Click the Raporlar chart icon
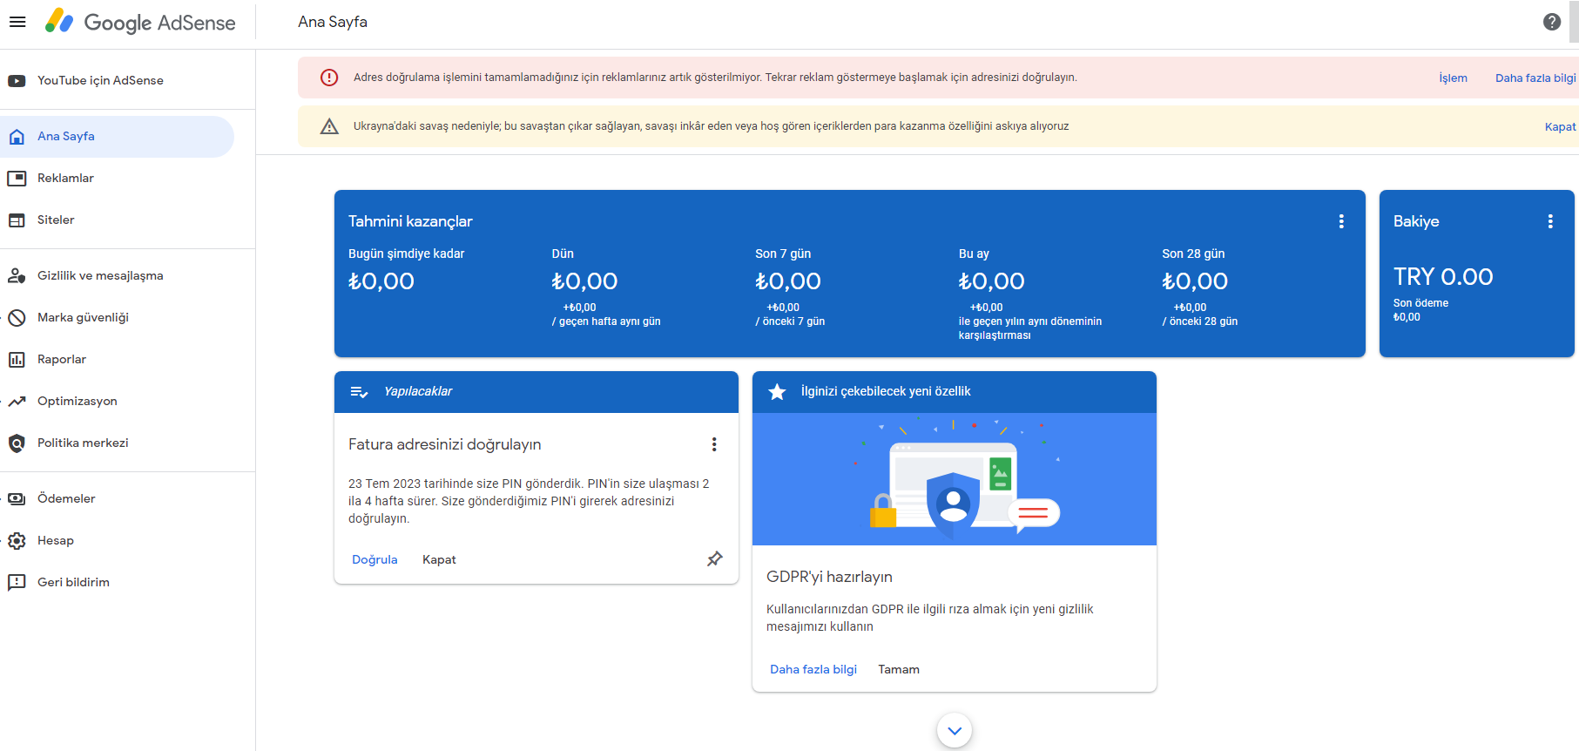 tap(17, 360)
